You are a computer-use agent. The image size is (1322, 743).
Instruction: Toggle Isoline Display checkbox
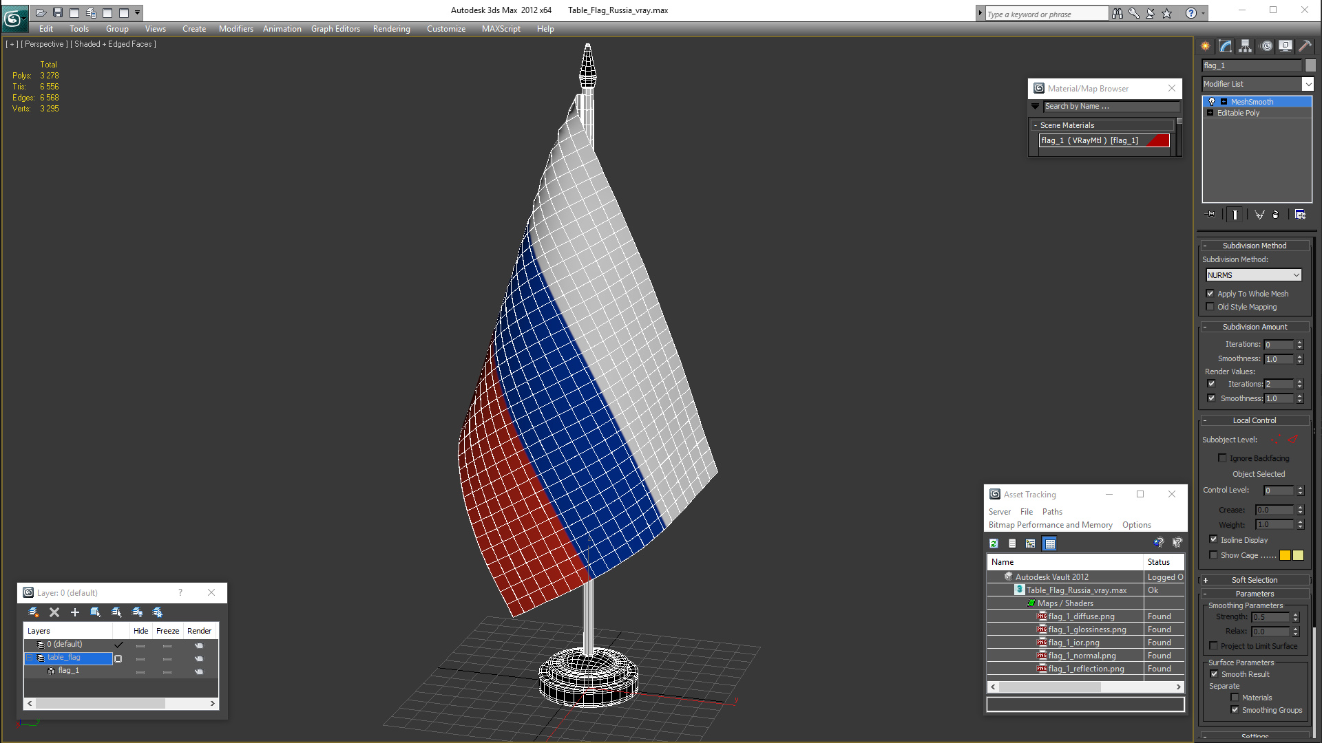pos(1213,540)
